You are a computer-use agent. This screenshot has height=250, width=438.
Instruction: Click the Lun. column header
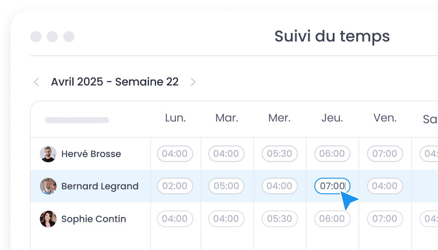[175, 118]
